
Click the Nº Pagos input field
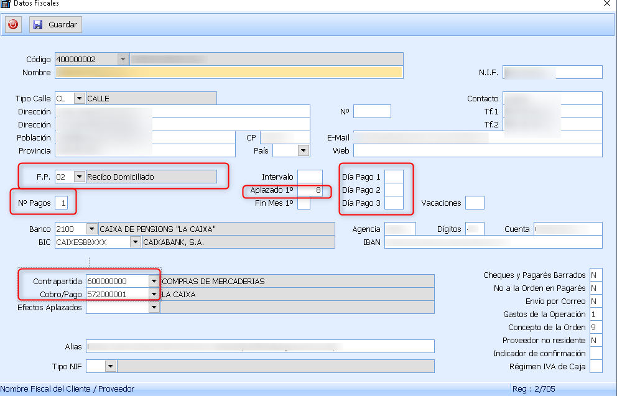[x=61, y=203]
